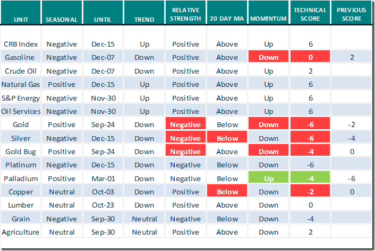The height and width of the screenshot is (251, 375).
Task: Select the TREND column header
Action: click(144, 20)
